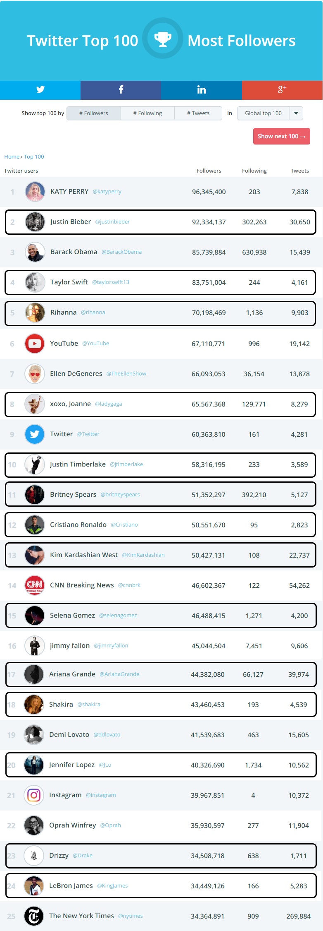Image resolution: width=323 pixels, height=931 pixels.
Task: Click the LinkedIn share icon
Action: click(x=201, y=90)
